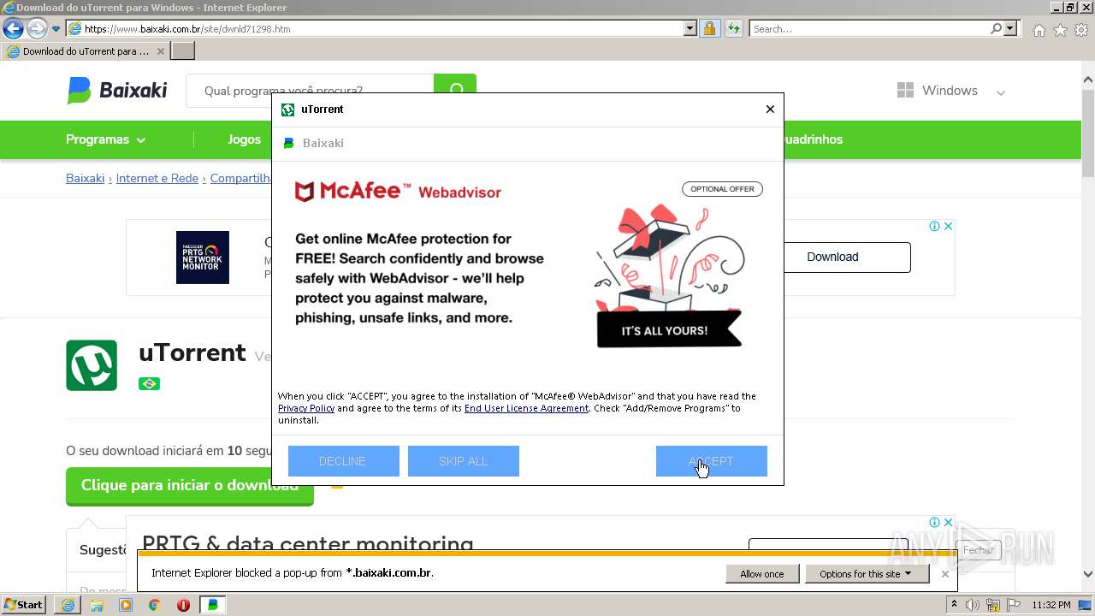Viewport: 1095px width, 616px height.
Task: Expand the Programas menu
Action: tap(105, 139)
